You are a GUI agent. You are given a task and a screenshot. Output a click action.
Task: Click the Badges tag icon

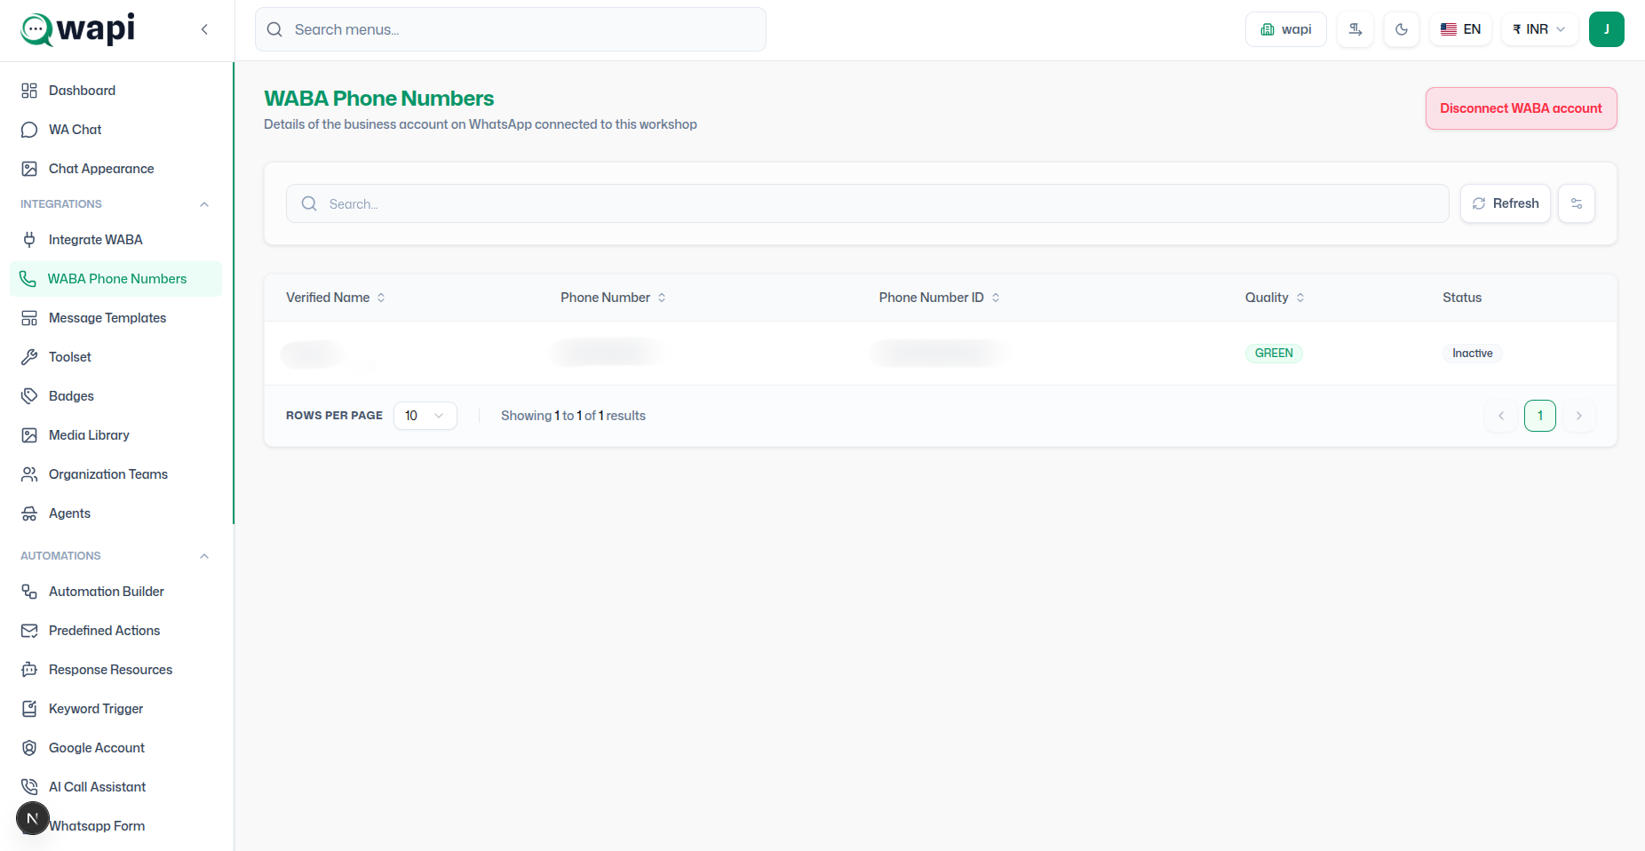click(29, 396)
